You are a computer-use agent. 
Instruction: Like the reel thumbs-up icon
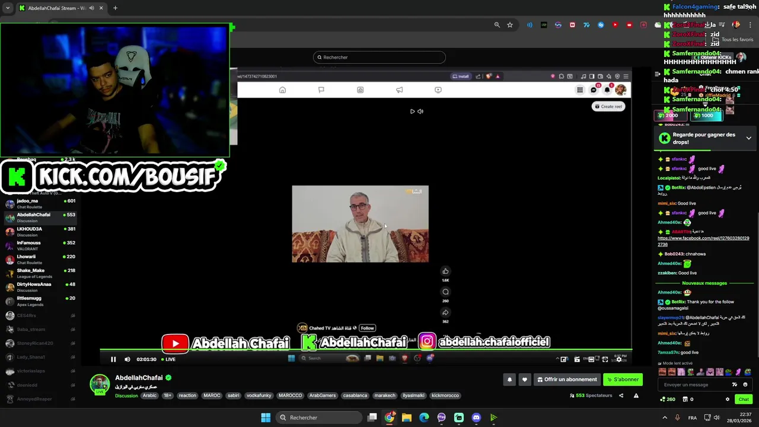pos(445,272)
